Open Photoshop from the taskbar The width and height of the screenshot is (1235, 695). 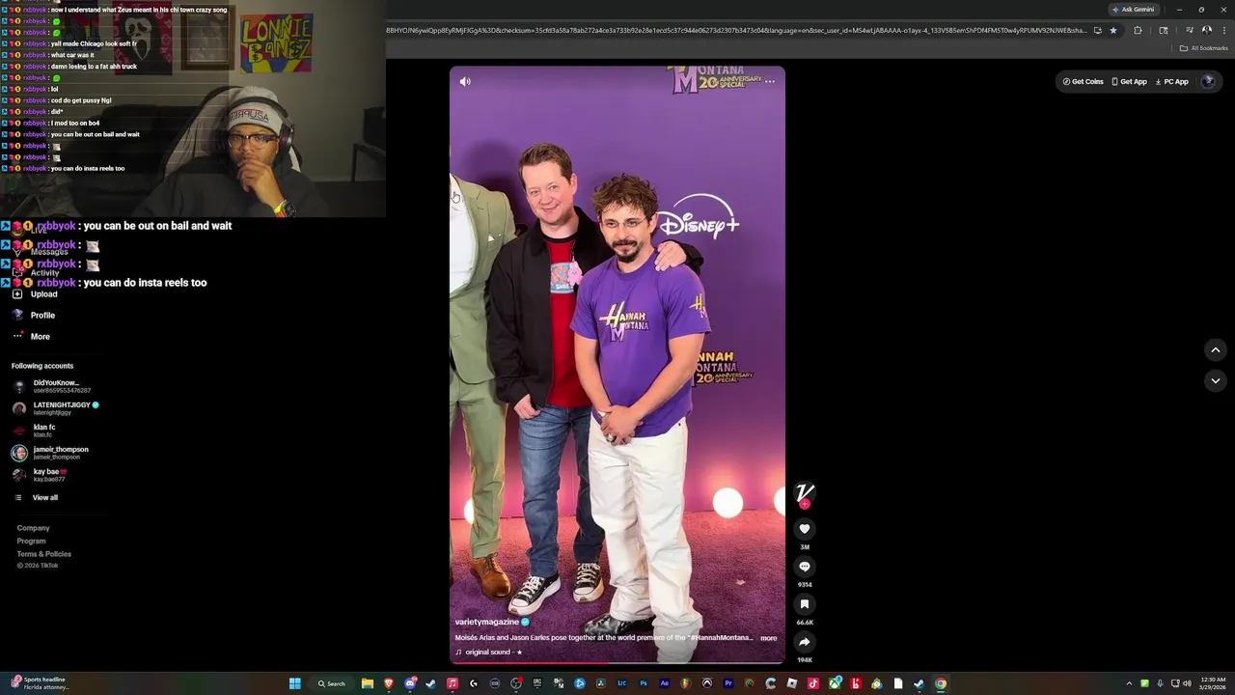tap(644, 683)
